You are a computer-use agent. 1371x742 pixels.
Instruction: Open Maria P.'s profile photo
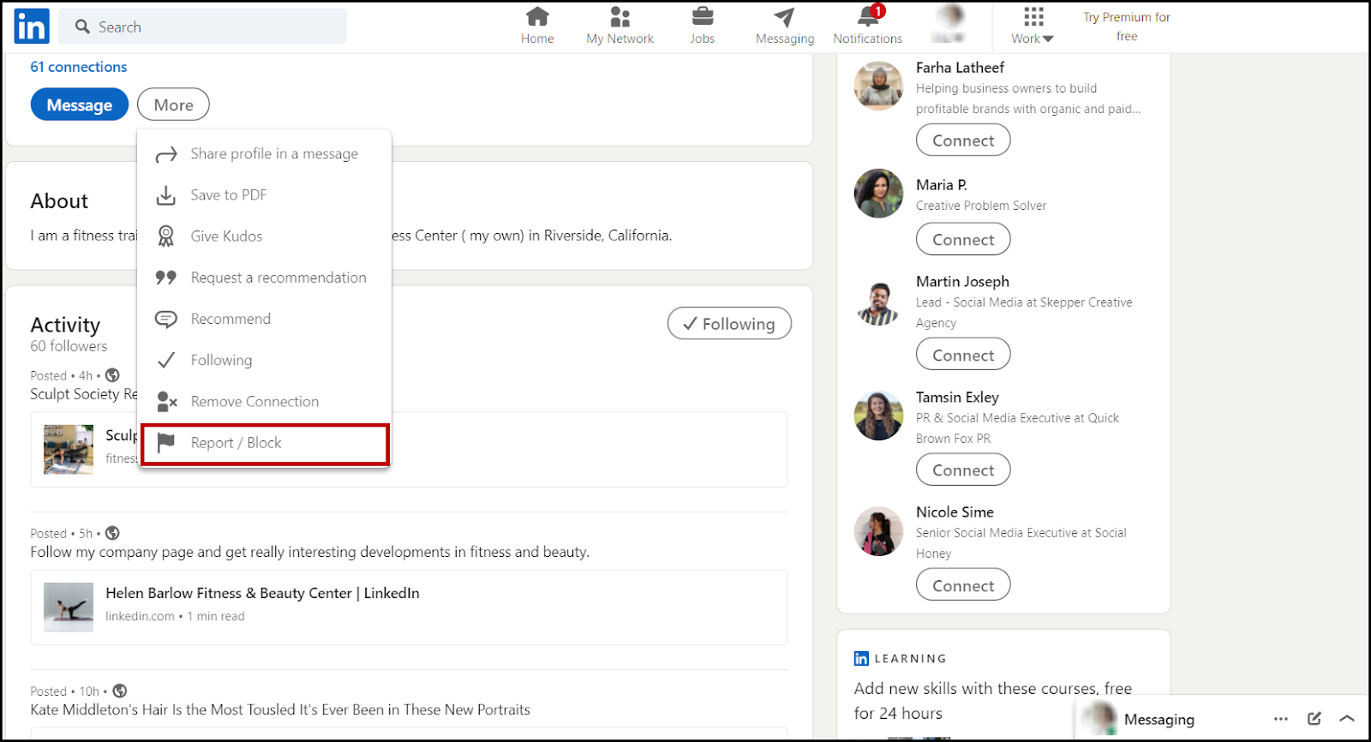pyautogui.click(x=878, y=194)
